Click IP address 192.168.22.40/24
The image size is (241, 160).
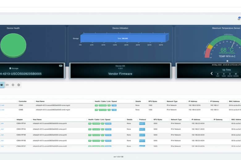pyautogui.click(x=198, y=124)
